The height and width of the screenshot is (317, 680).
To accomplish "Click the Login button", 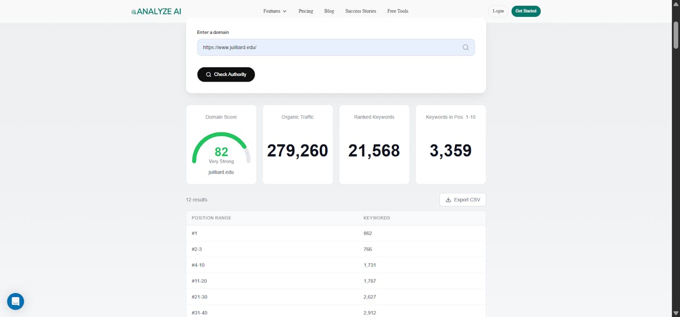I will (x=498, y=11).
